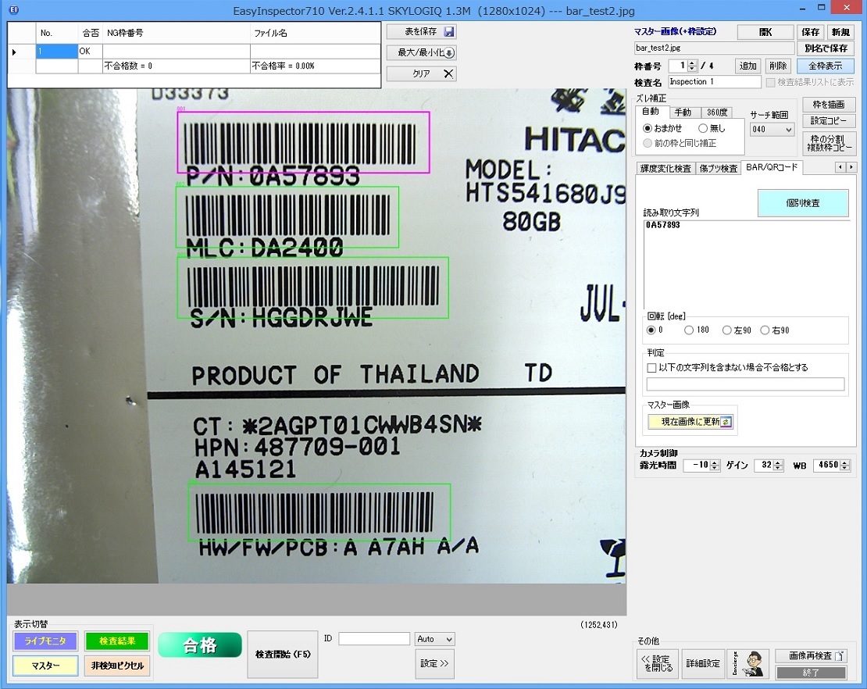Click 設定コピー copy settings button
Screen dimensions: 867x689
[828, 121]
